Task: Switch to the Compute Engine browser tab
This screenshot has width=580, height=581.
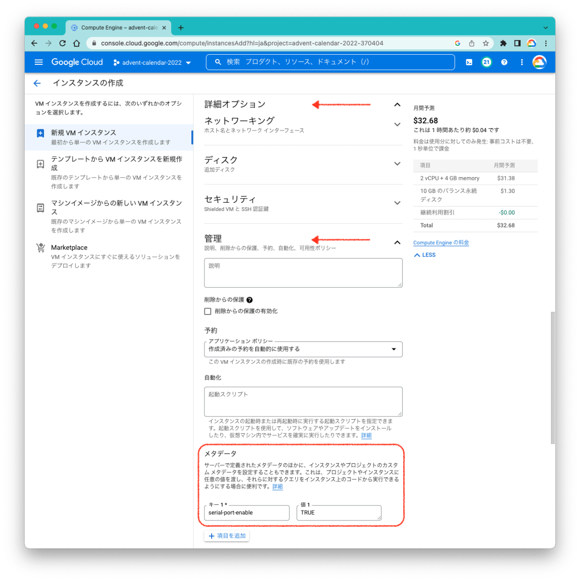Action: [119, 28]
